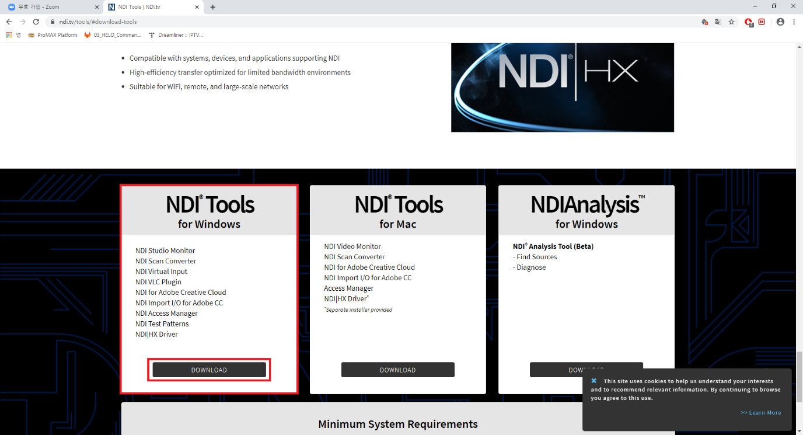
Task: Click the blocked cookies icon in address bar
Action: tap(704, 22)
